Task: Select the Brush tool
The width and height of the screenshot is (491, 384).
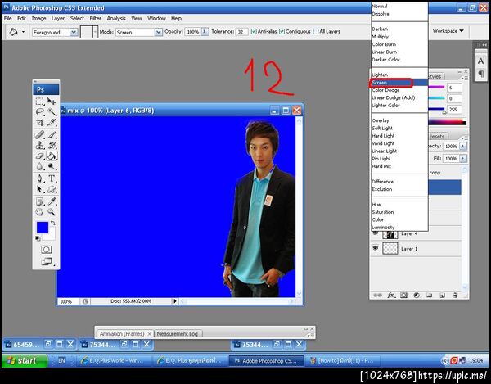Action: 52,134
